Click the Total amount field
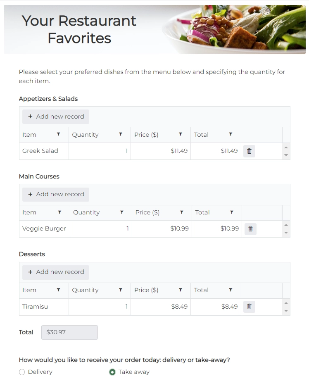 pyautogui.click(x=69, y=332)
